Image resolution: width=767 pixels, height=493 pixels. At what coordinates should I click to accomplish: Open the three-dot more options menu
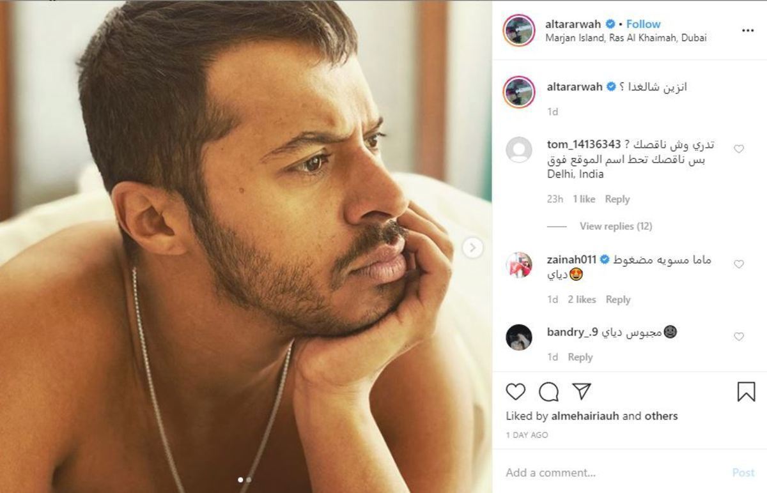748,30
